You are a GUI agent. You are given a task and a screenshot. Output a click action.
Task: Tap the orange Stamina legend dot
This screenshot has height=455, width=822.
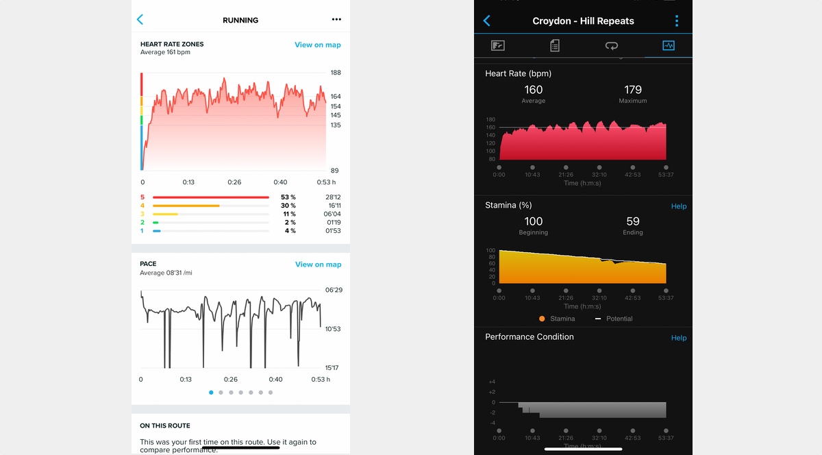point(543,319)
